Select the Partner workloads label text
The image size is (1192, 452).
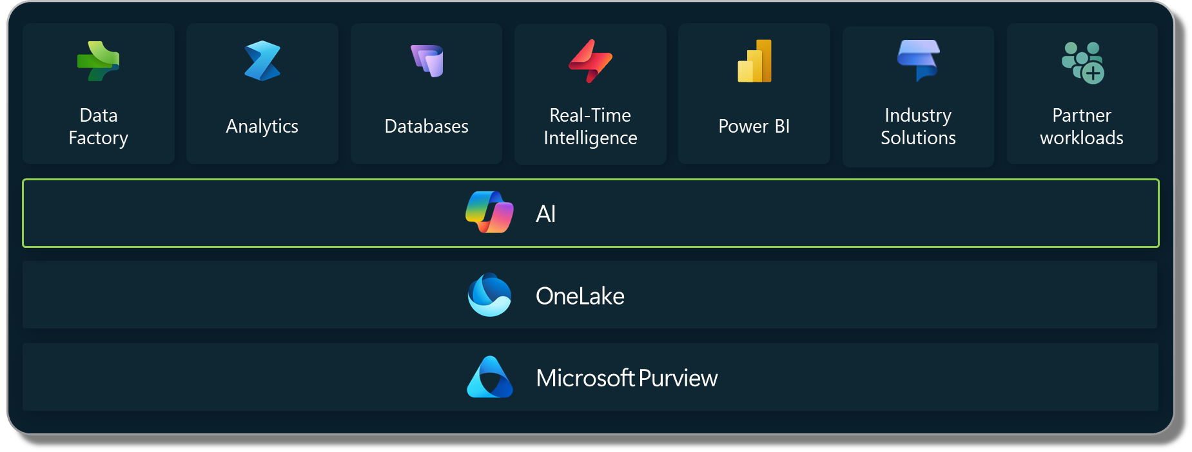[1082, 126]
